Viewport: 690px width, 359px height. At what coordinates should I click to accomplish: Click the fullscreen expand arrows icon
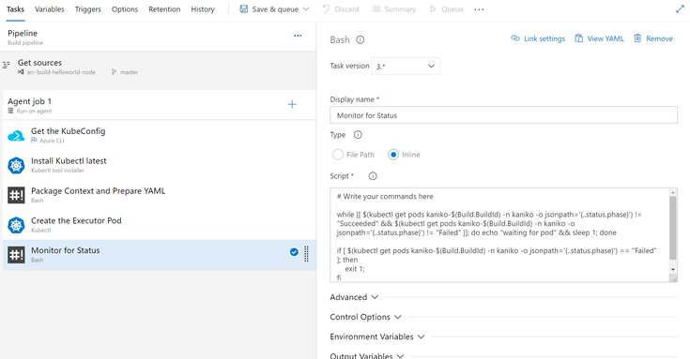coord(680,9)
